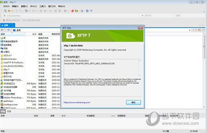Click the 桌面 path address box
Viewport: 207px width, 133px height.
coord(101,30)
